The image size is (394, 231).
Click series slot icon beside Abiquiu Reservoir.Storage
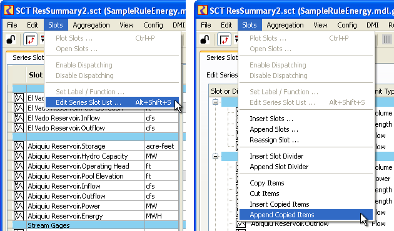tap(19, 146)
